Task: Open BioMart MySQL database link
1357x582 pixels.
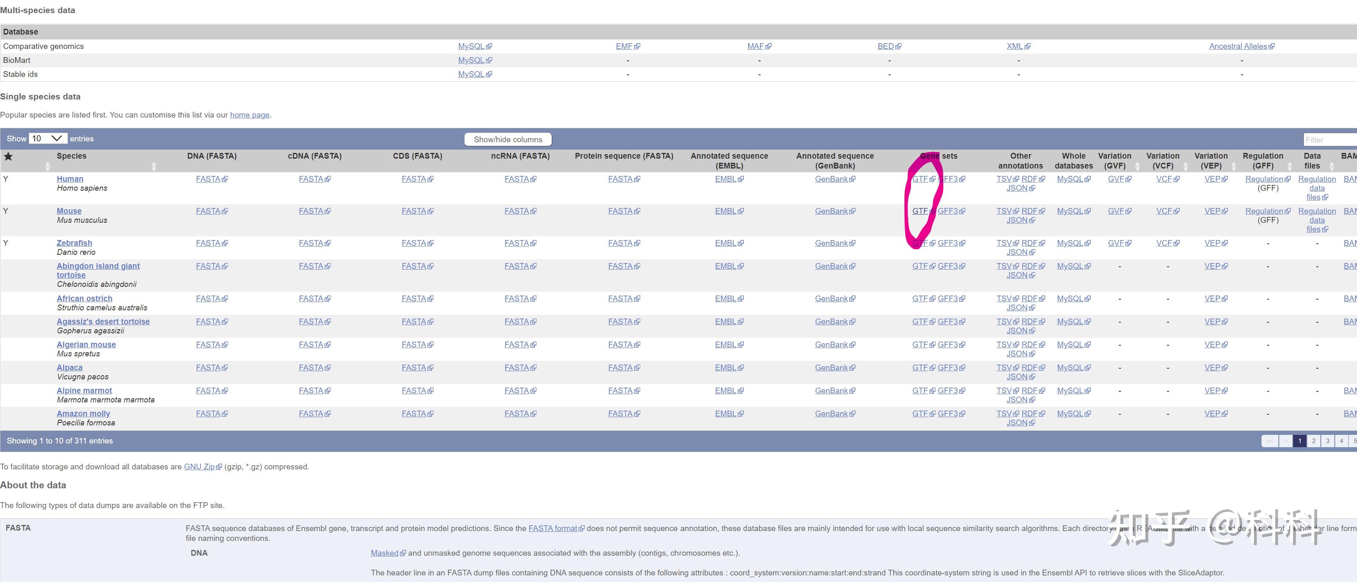Action: (x=471, y=60)
